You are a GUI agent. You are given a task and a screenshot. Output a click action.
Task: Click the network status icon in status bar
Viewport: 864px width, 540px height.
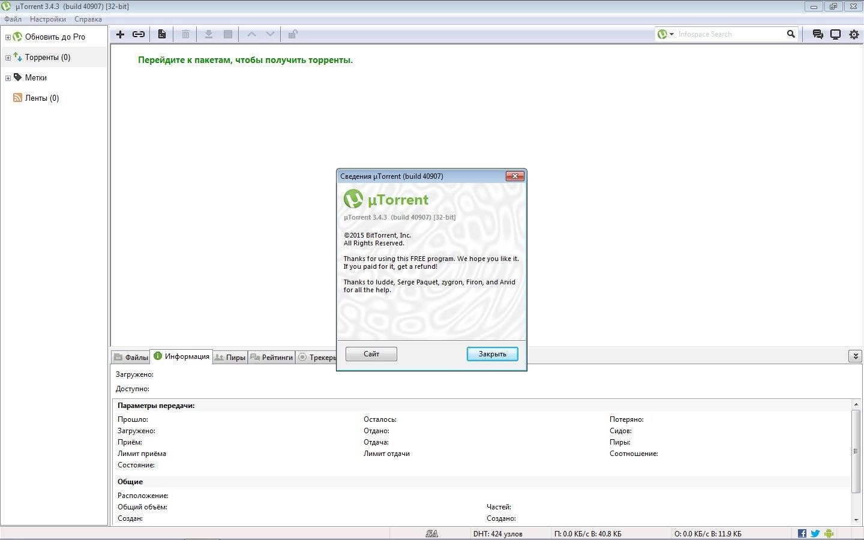[x=431, y=533]
